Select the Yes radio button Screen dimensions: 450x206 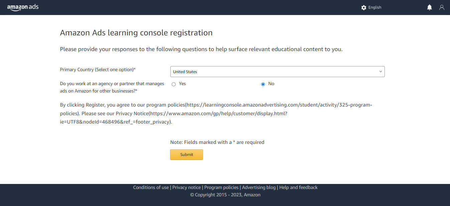174,84
